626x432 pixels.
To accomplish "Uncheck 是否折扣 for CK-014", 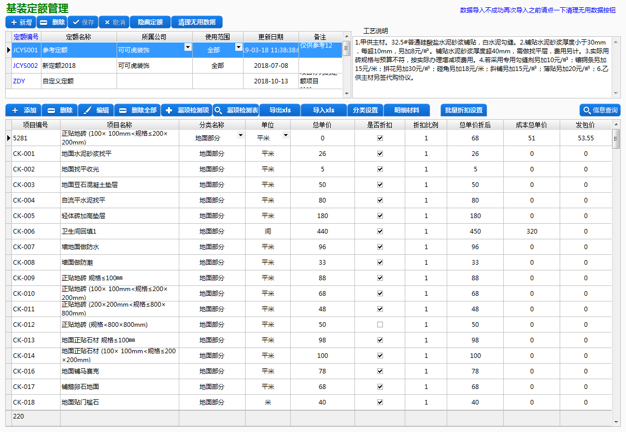I will (380, 356).
